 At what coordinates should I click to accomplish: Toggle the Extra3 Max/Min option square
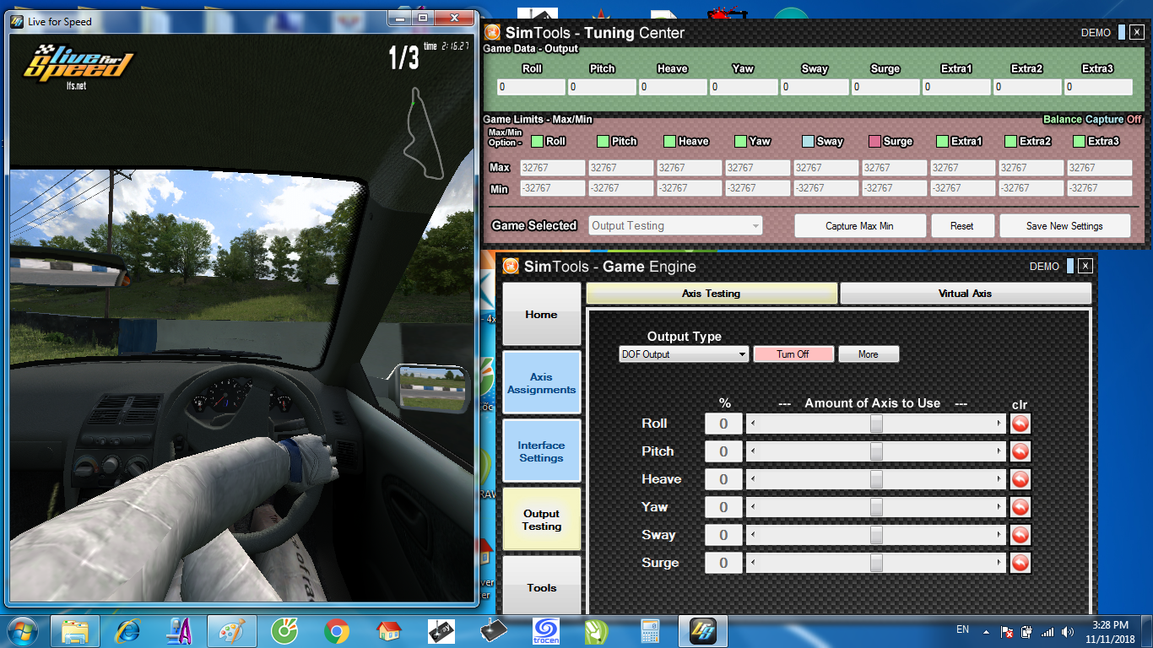[x=1079, y=141]
